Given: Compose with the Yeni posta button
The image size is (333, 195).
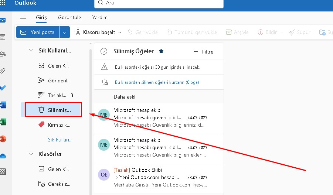Looking at the screenshot, I should pyautogui.click(x=38, y=32).
